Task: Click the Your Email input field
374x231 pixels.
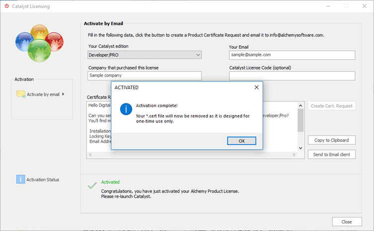Action: point(292,55)
